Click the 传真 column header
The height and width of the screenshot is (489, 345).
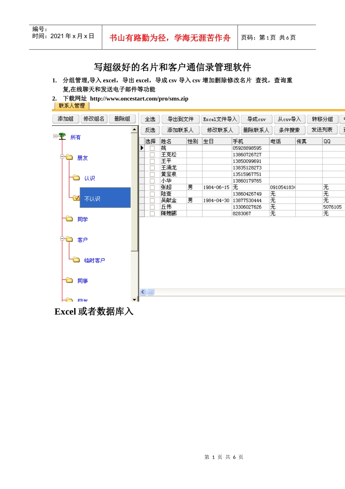pos(309,141)
